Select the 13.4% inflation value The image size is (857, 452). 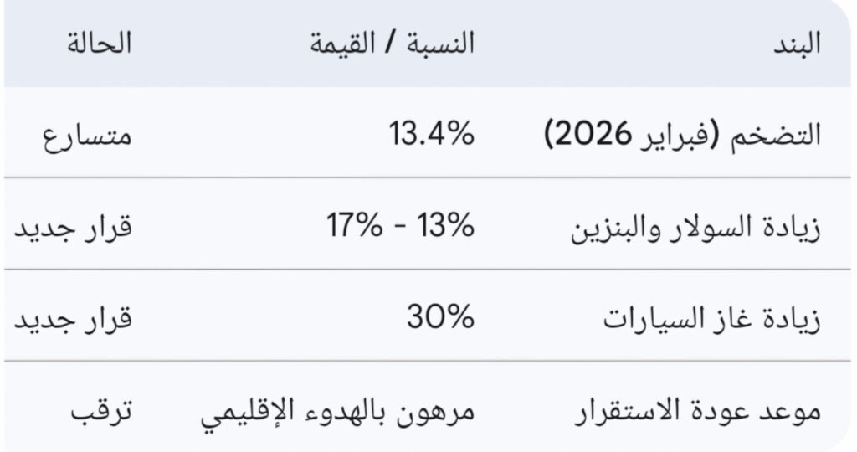tap(431, 134)
